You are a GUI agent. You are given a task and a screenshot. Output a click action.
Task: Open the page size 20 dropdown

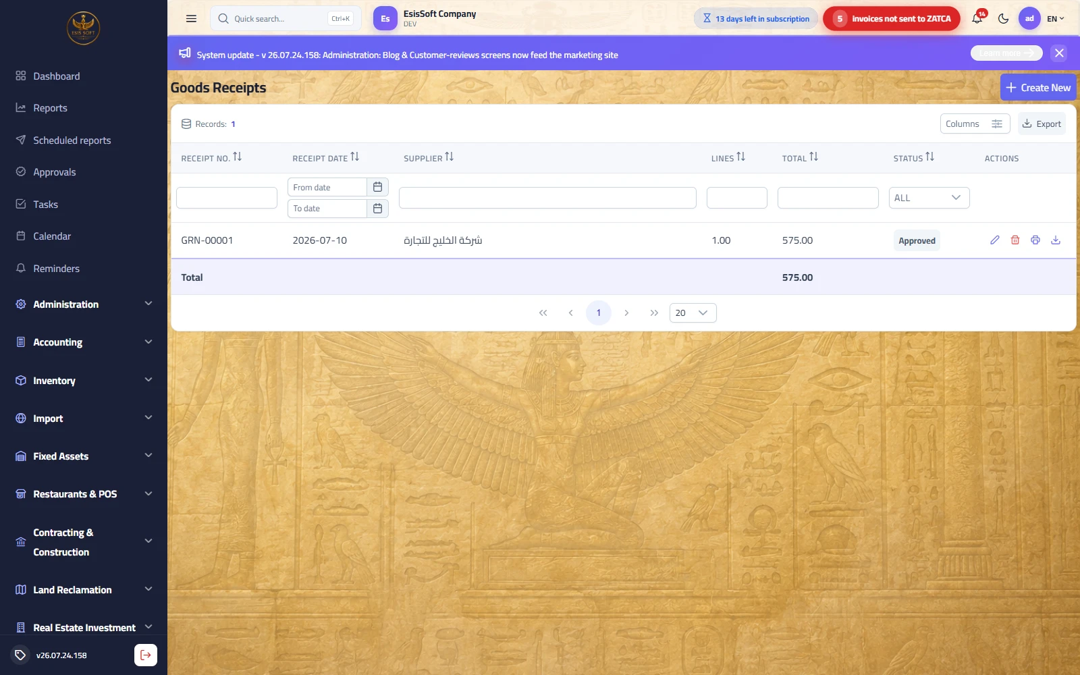(693, 313)
